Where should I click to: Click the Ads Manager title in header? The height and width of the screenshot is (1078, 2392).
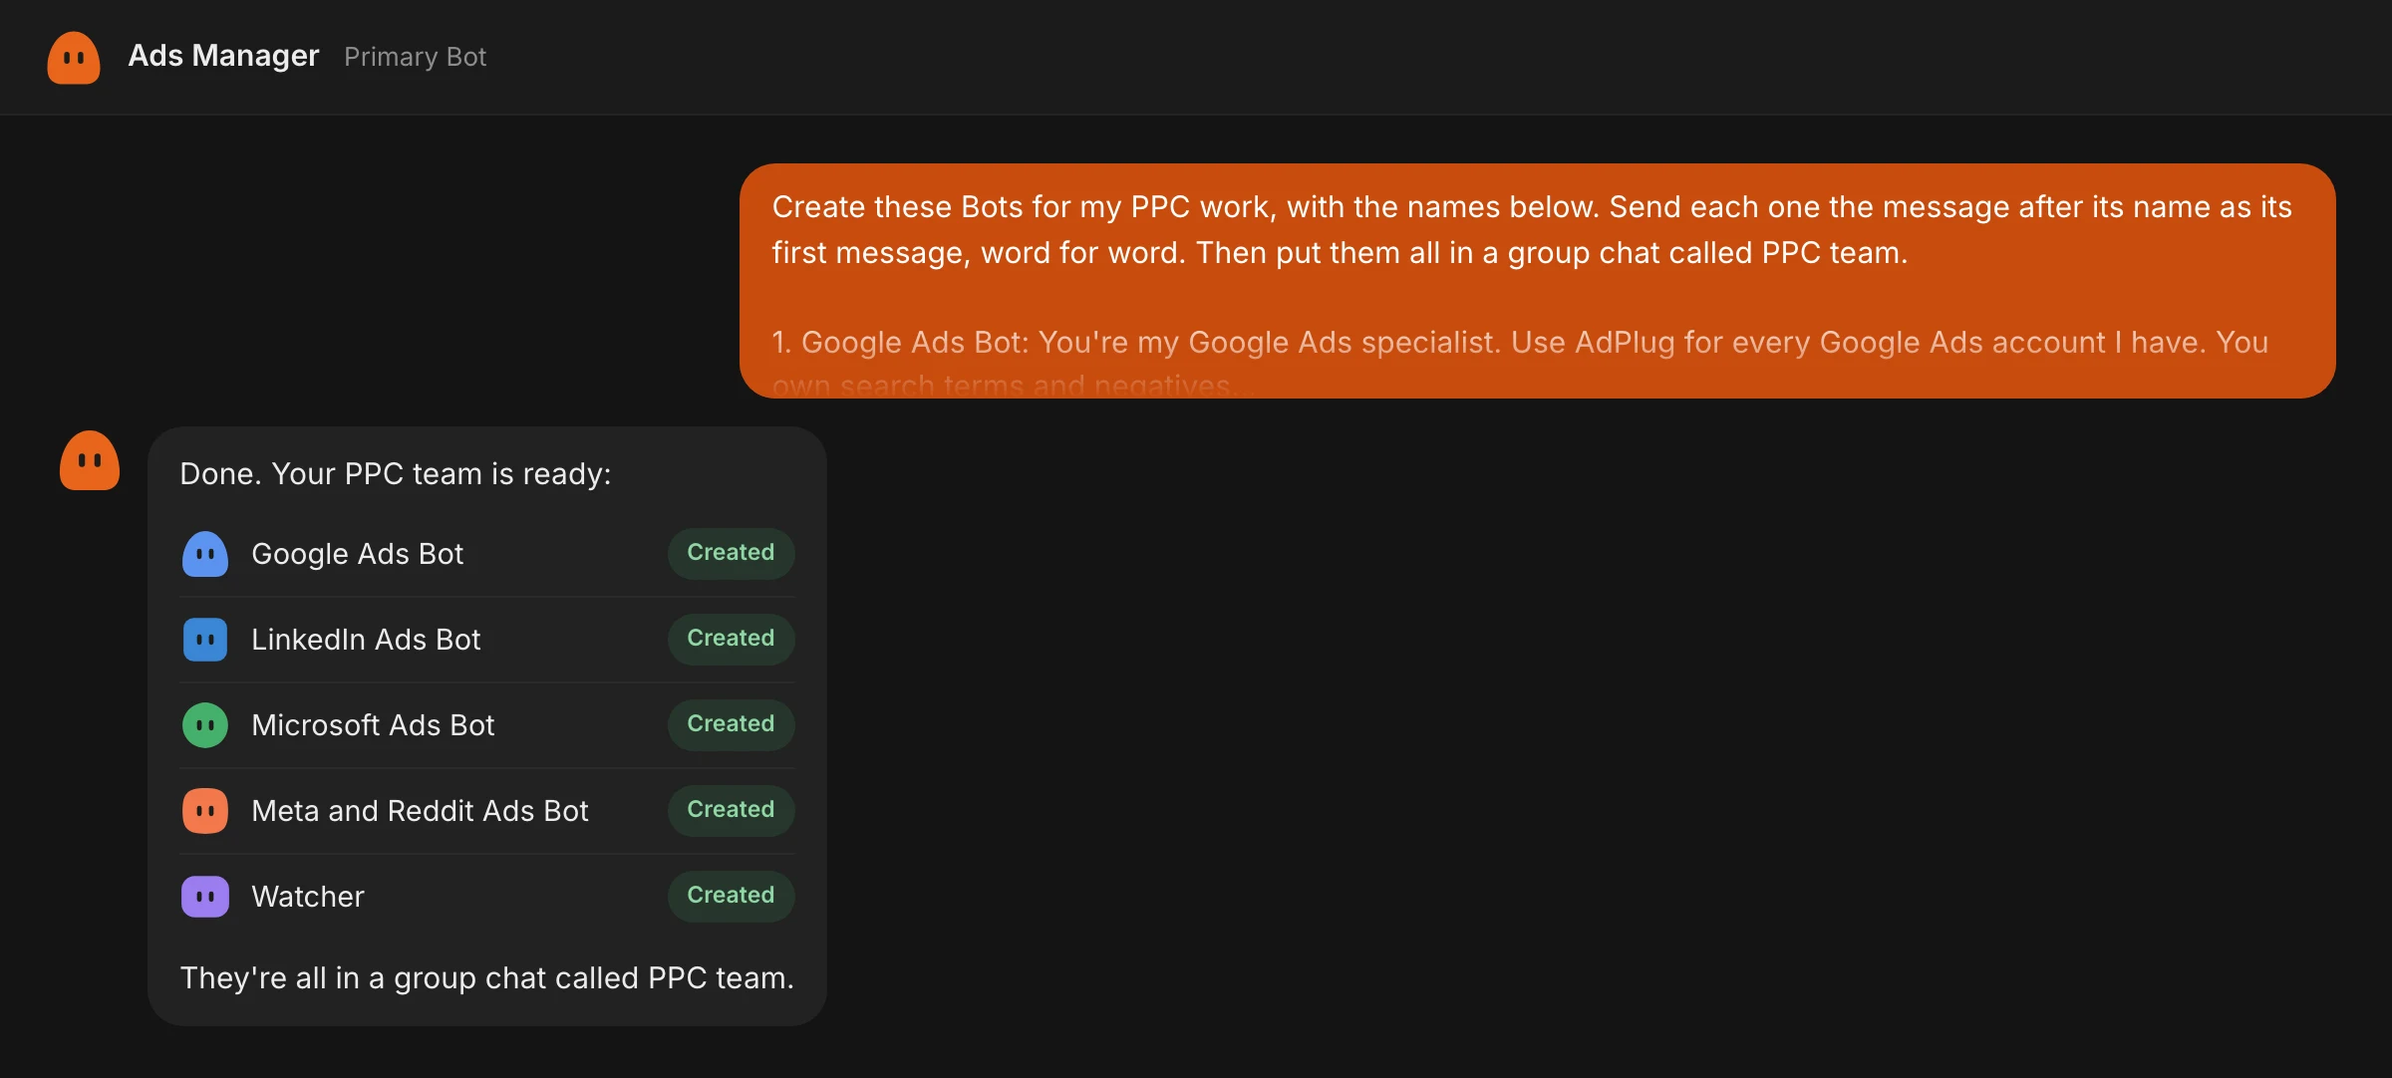tap(223, 56)
